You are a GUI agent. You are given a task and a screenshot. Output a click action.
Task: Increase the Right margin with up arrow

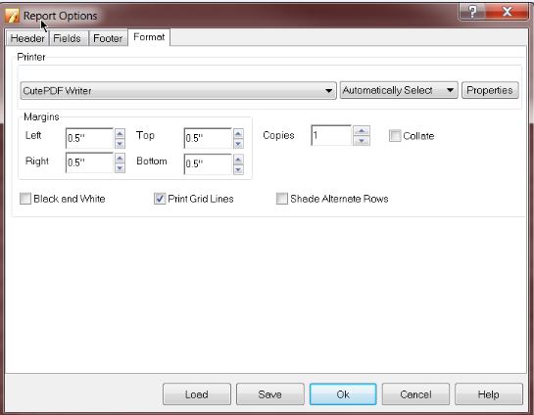tap(120, 159)
